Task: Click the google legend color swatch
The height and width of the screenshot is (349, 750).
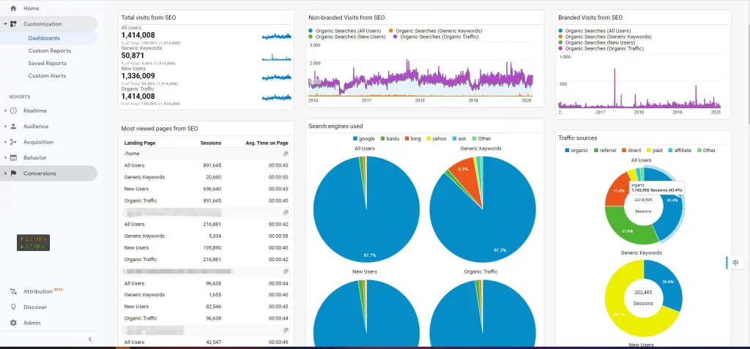Action: point(355,138)
